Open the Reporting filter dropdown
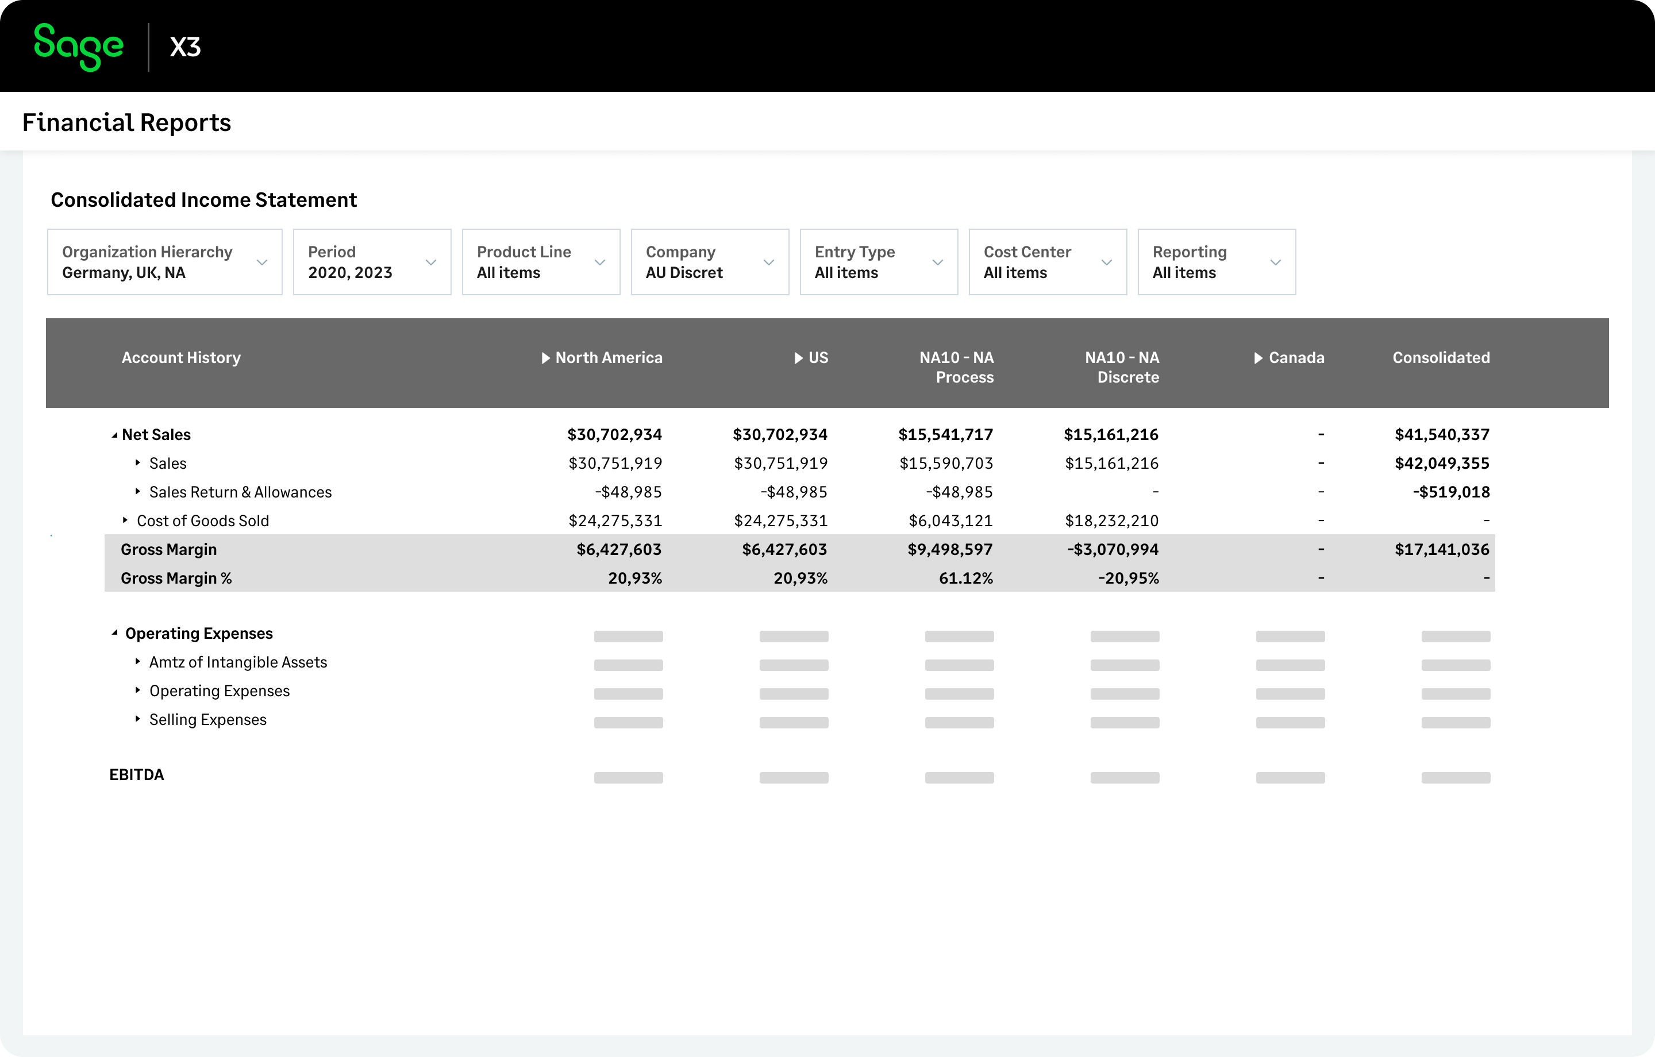Image resolution: width=1655 pixels, height=1057 pixels. pyautogui.click(x=1217, y=262)
